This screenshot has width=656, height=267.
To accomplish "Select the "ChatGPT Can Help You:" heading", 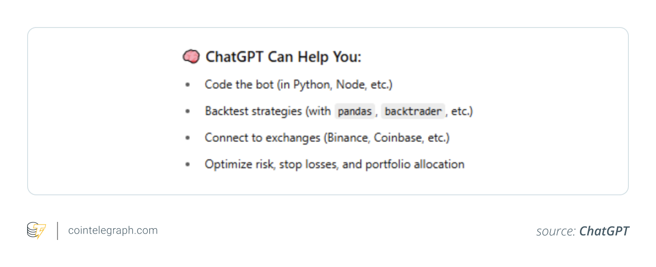I will [x=283, y=57].
